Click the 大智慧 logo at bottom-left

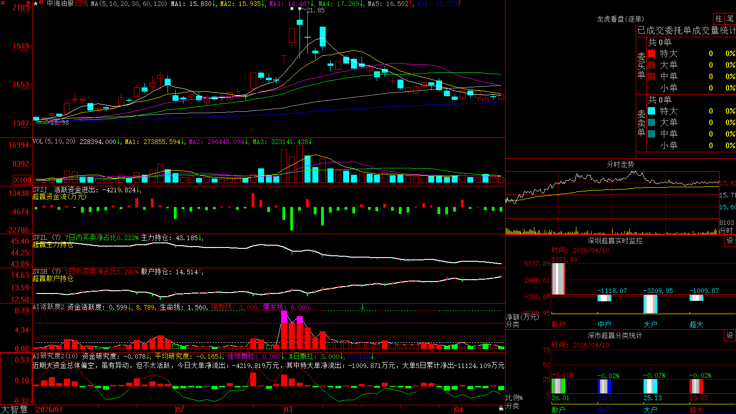[14, 409]
